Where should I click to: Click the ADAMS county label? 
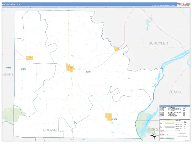point(8,74)
